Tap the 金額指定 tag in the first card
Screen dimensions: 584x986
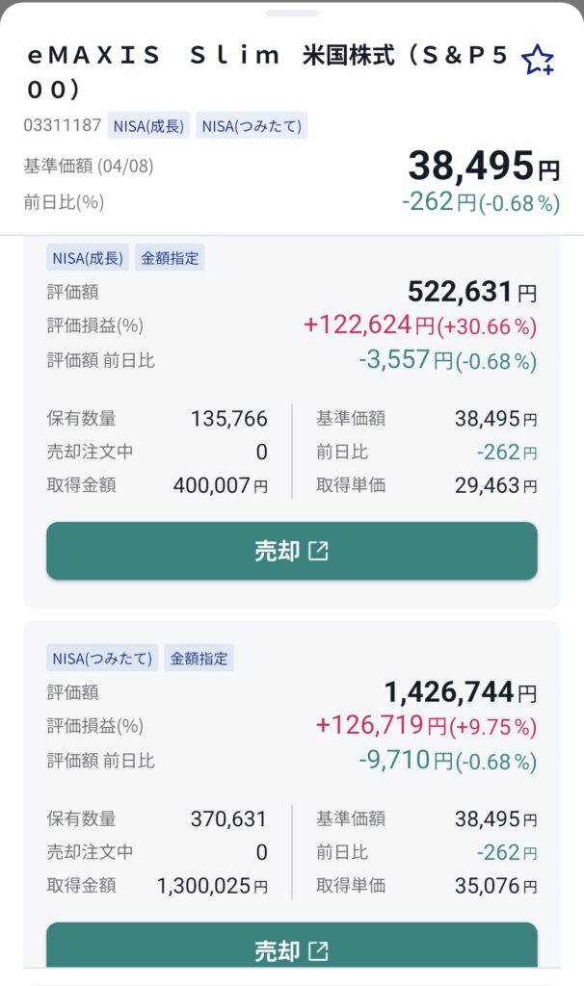[x=170, y=257]
